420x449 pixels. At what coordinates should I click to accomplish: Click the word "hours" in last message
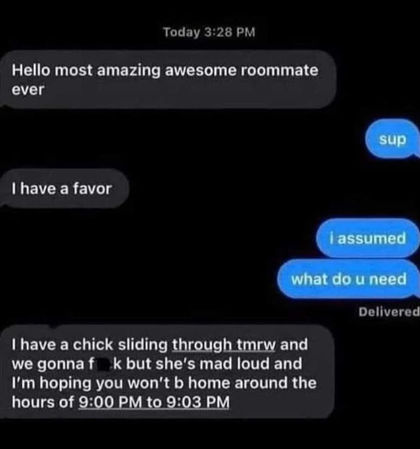click(x=33, y=402)
